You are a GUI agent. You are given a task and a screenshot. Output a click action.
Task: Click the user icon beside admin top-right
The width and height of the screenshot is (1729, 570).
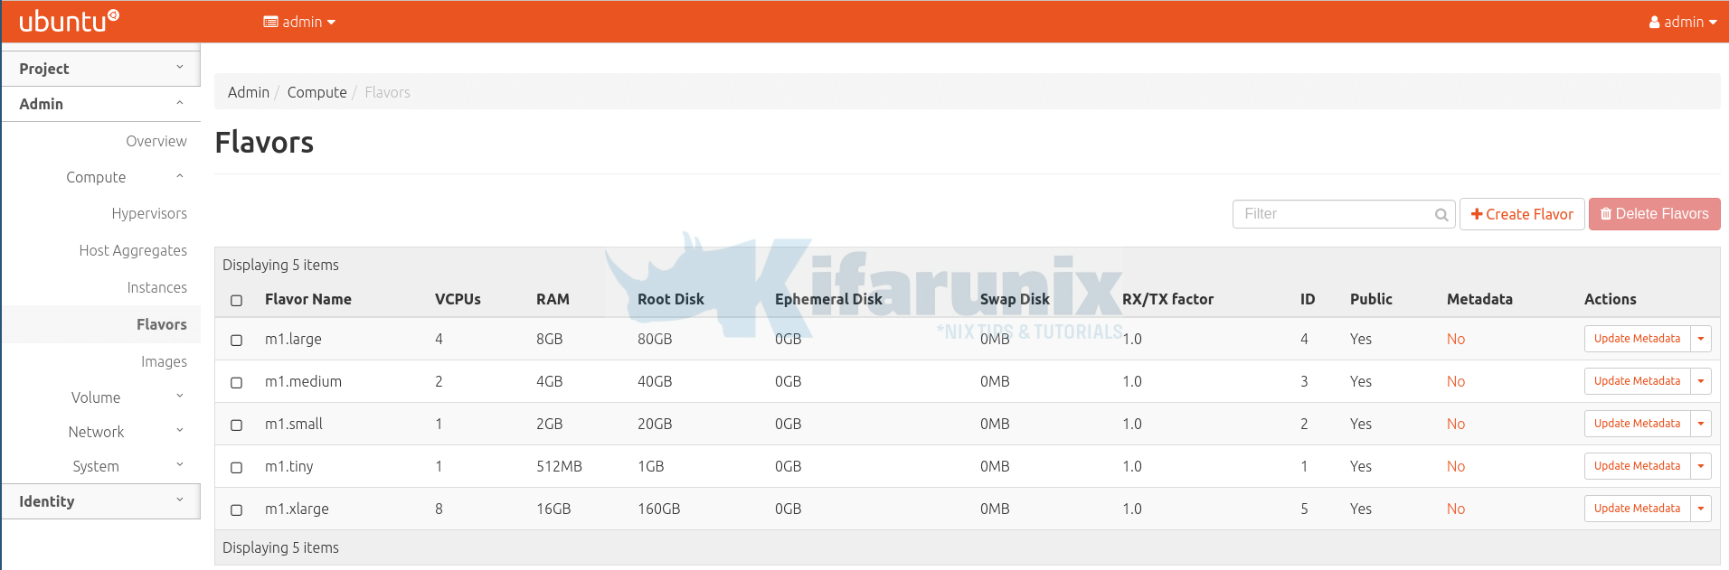pos(1654,23)
